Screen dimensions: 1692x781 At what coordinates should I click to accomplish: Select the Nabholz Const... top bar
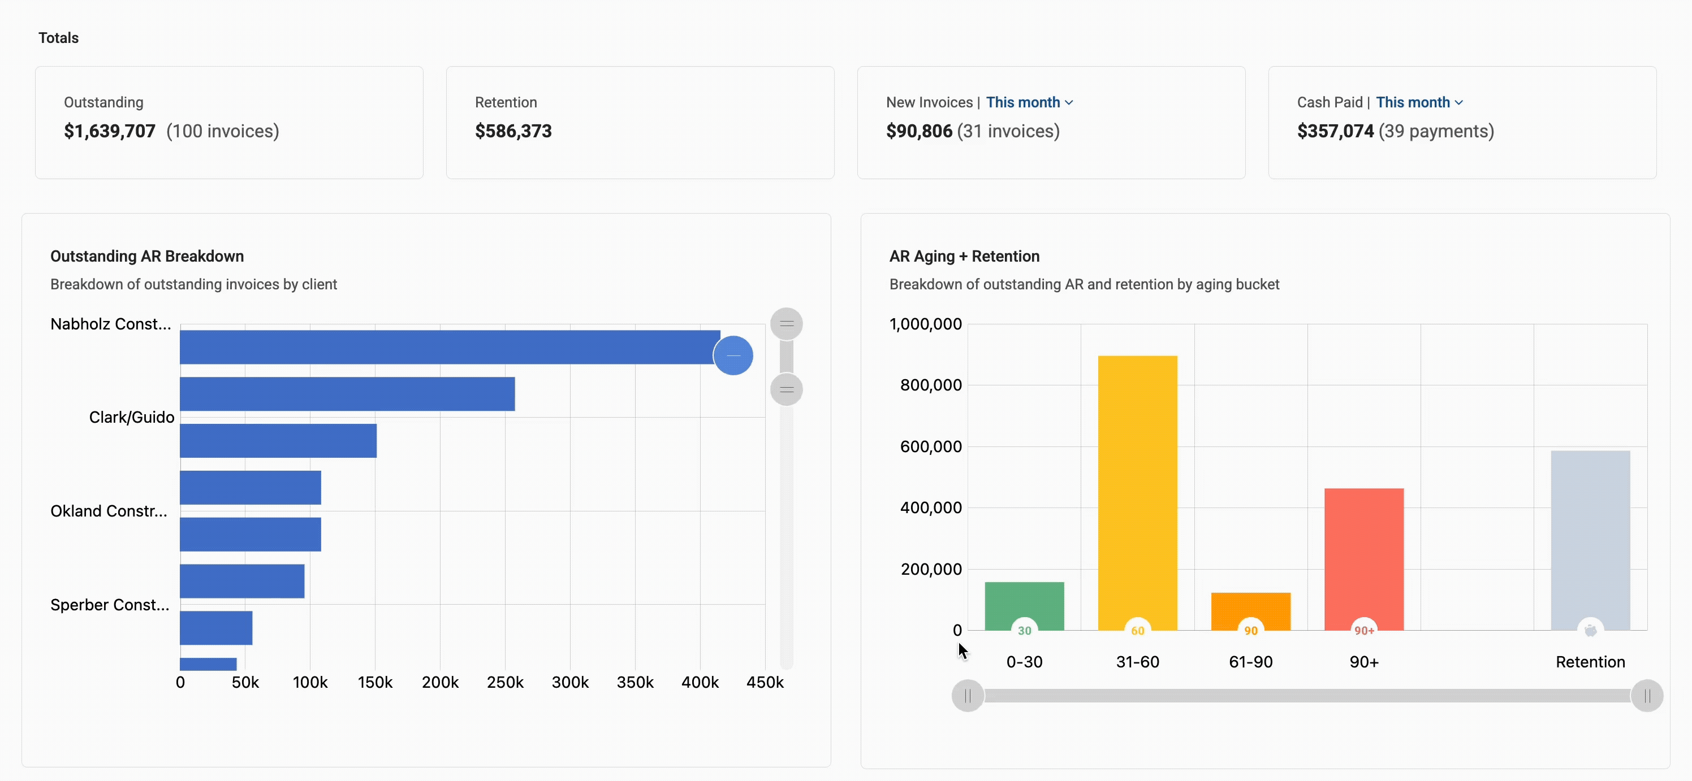450,347
